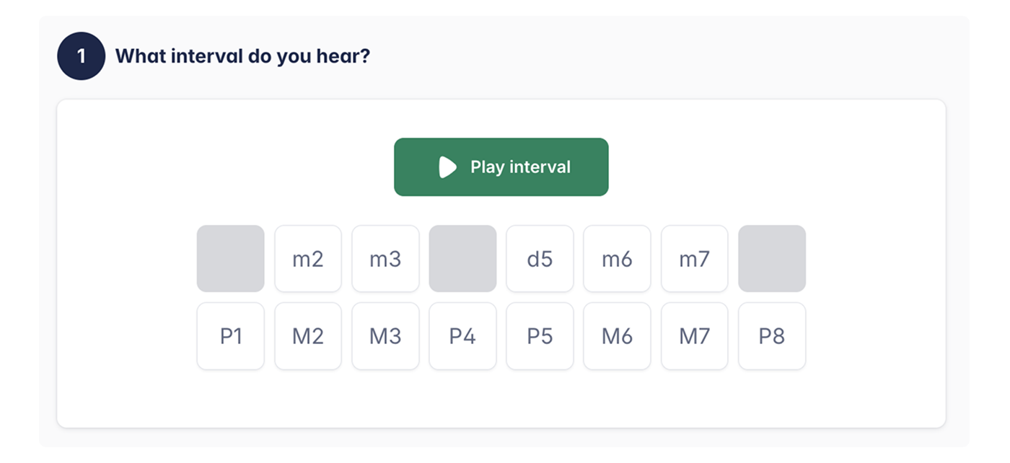Choose the M6 major sixth key
The image size is (1010, 463).
tap(617, 336)
